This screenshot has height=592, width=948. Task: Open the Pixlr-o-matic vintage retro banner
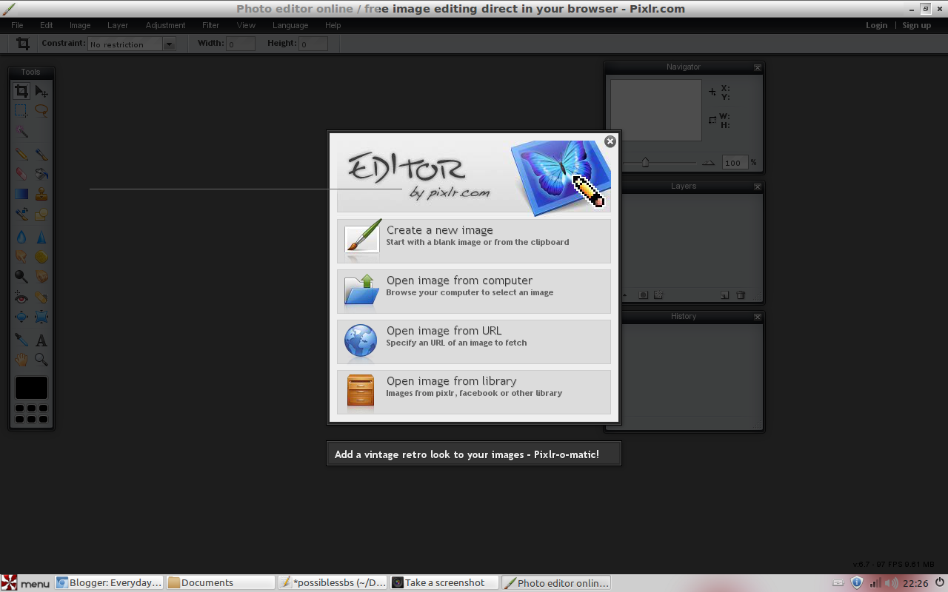pyautogui.click(x=474, y=454)
